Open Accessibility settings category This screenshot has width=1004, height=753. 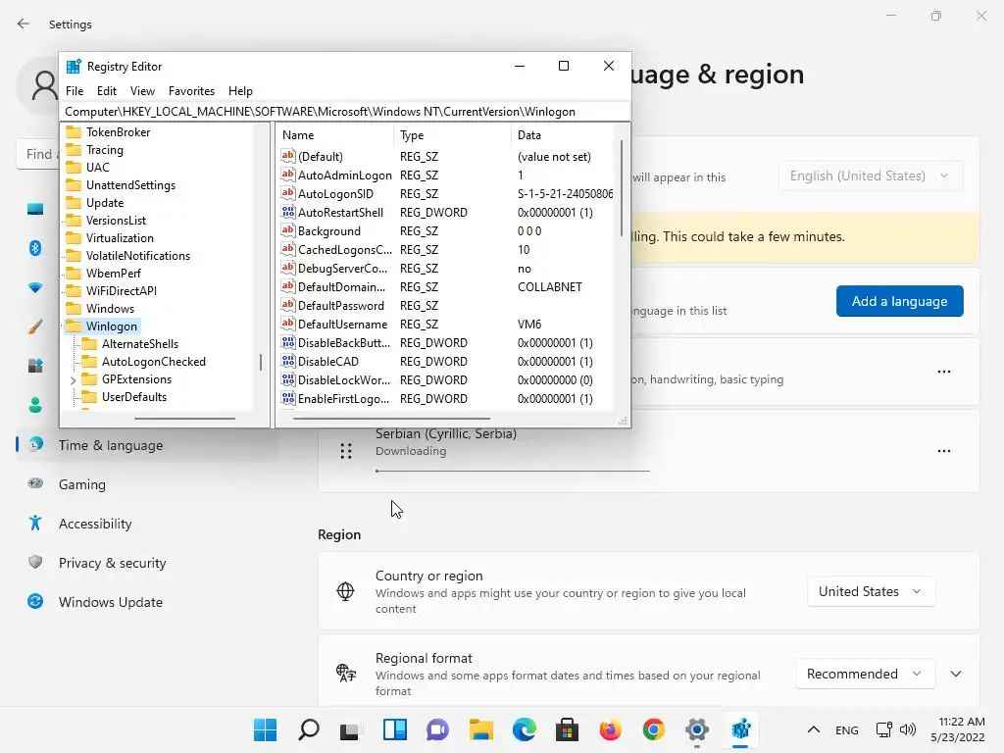tap(95, 524)
